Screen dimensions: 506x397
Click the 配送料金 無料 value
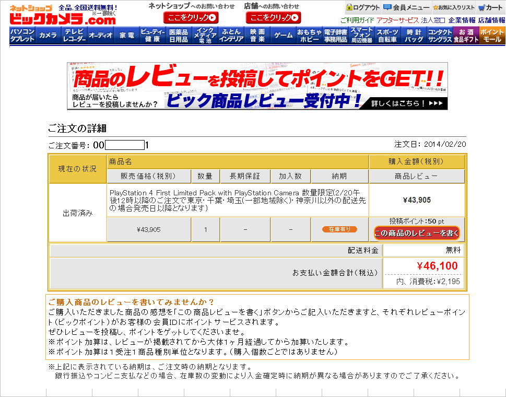click(453, 250)
